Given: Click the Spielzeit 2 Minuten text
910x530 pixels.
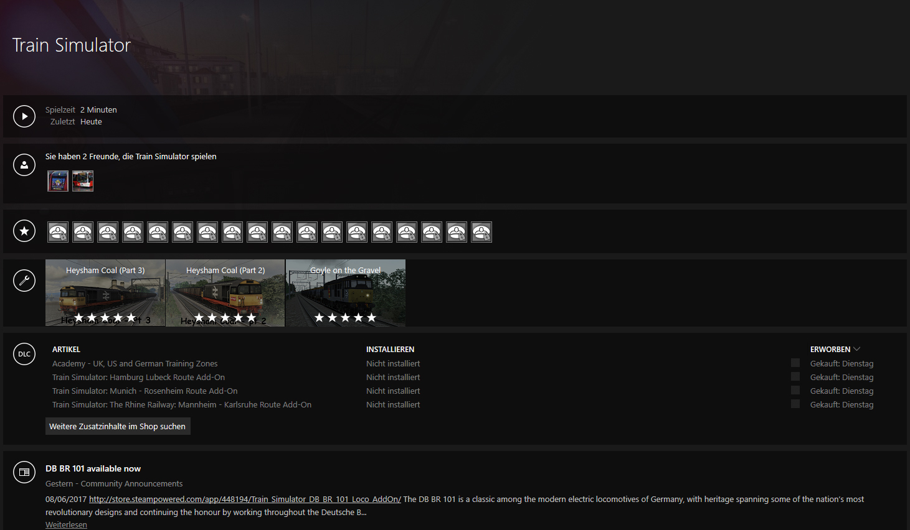Looking at the screenshot, I should [x=81, y=109].
